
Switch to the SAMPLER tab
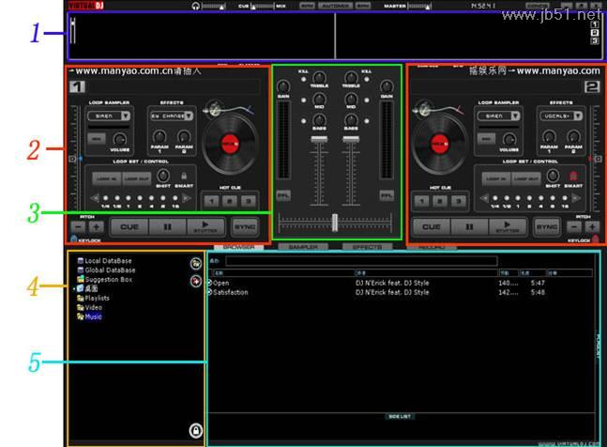pos(303,247)
